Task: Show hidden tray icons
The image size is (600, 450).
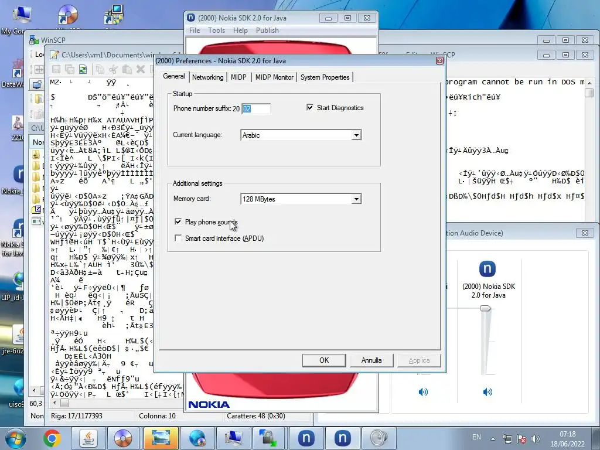Action: [493, 439]
